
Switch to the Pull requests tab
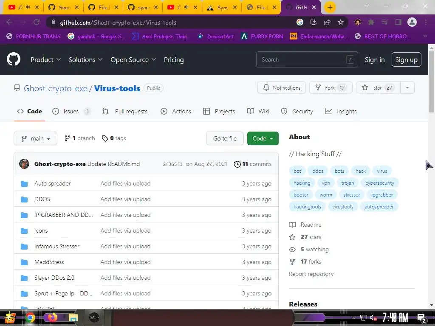coord(125,111)
